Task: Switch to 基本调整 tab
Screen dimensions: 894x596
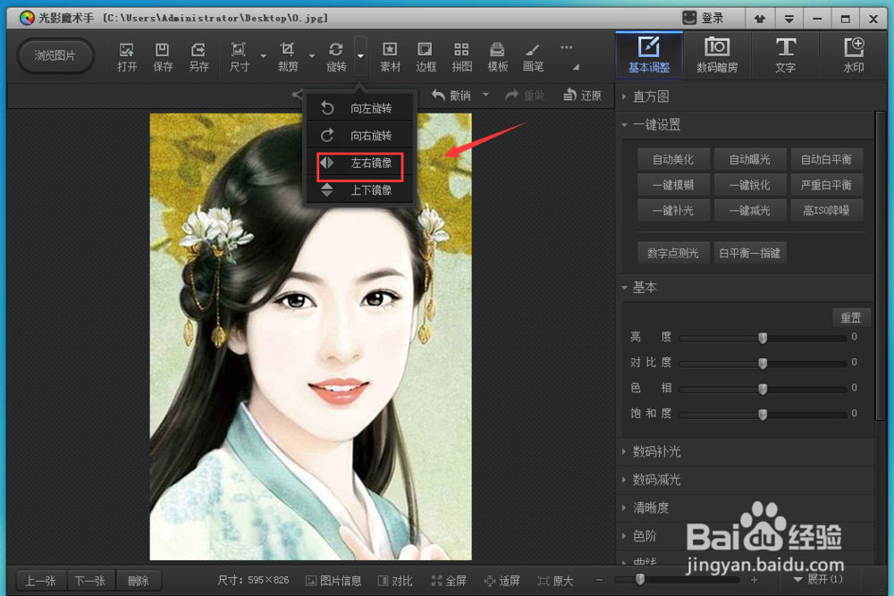Action: 649,55
